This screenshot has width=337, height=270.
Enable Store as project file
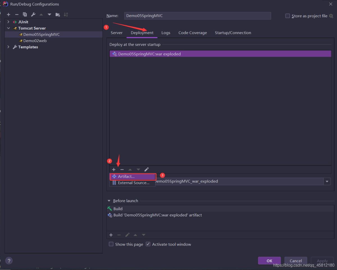[288, 16]
